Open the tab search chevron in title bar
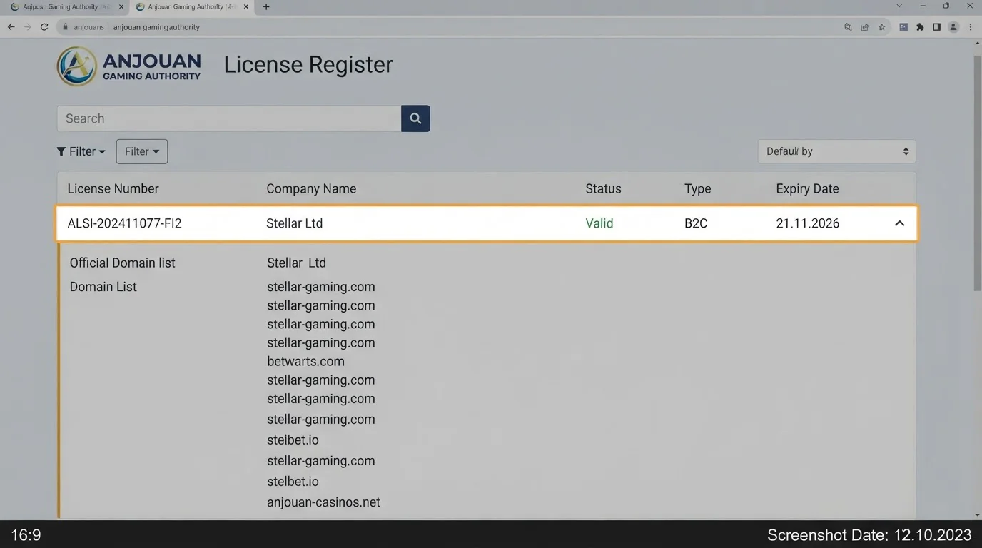This screenshot has height=548, width=982. 899,6
